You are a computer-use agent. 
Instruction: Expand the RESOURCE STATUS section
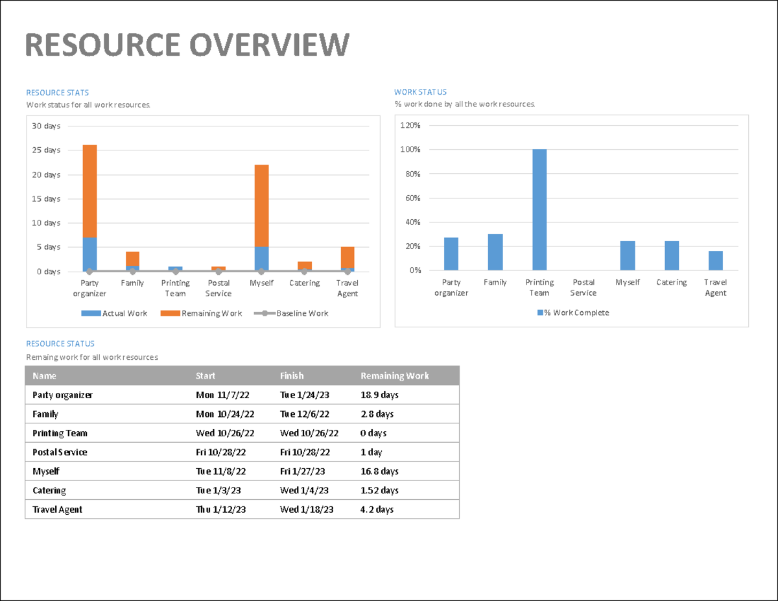tap(60, 343)
